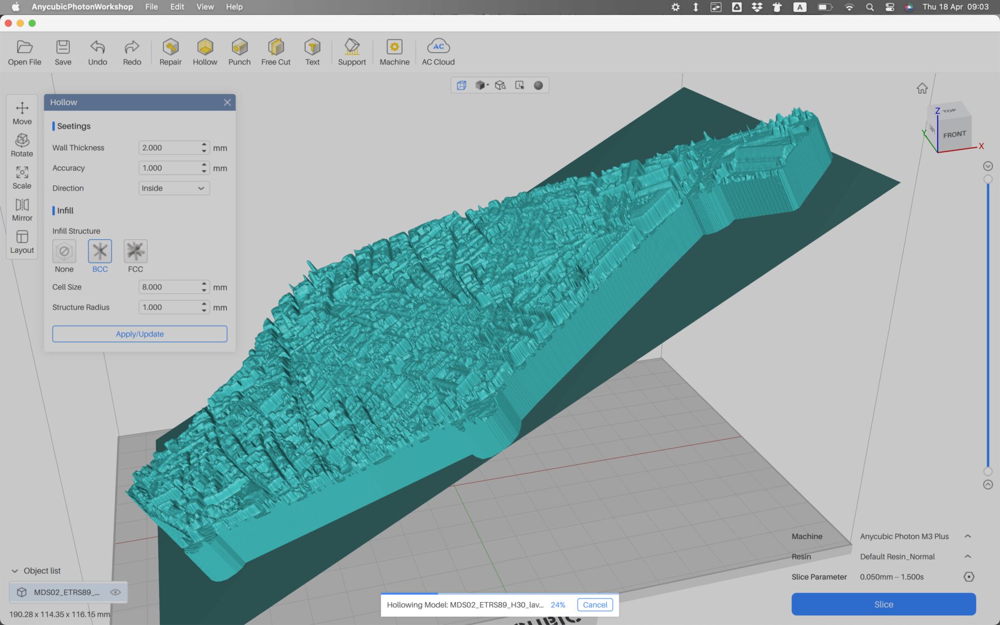The image size is (1000, 625).
Task: Close the Hollow panel
Action: click(x=227, y=102)
